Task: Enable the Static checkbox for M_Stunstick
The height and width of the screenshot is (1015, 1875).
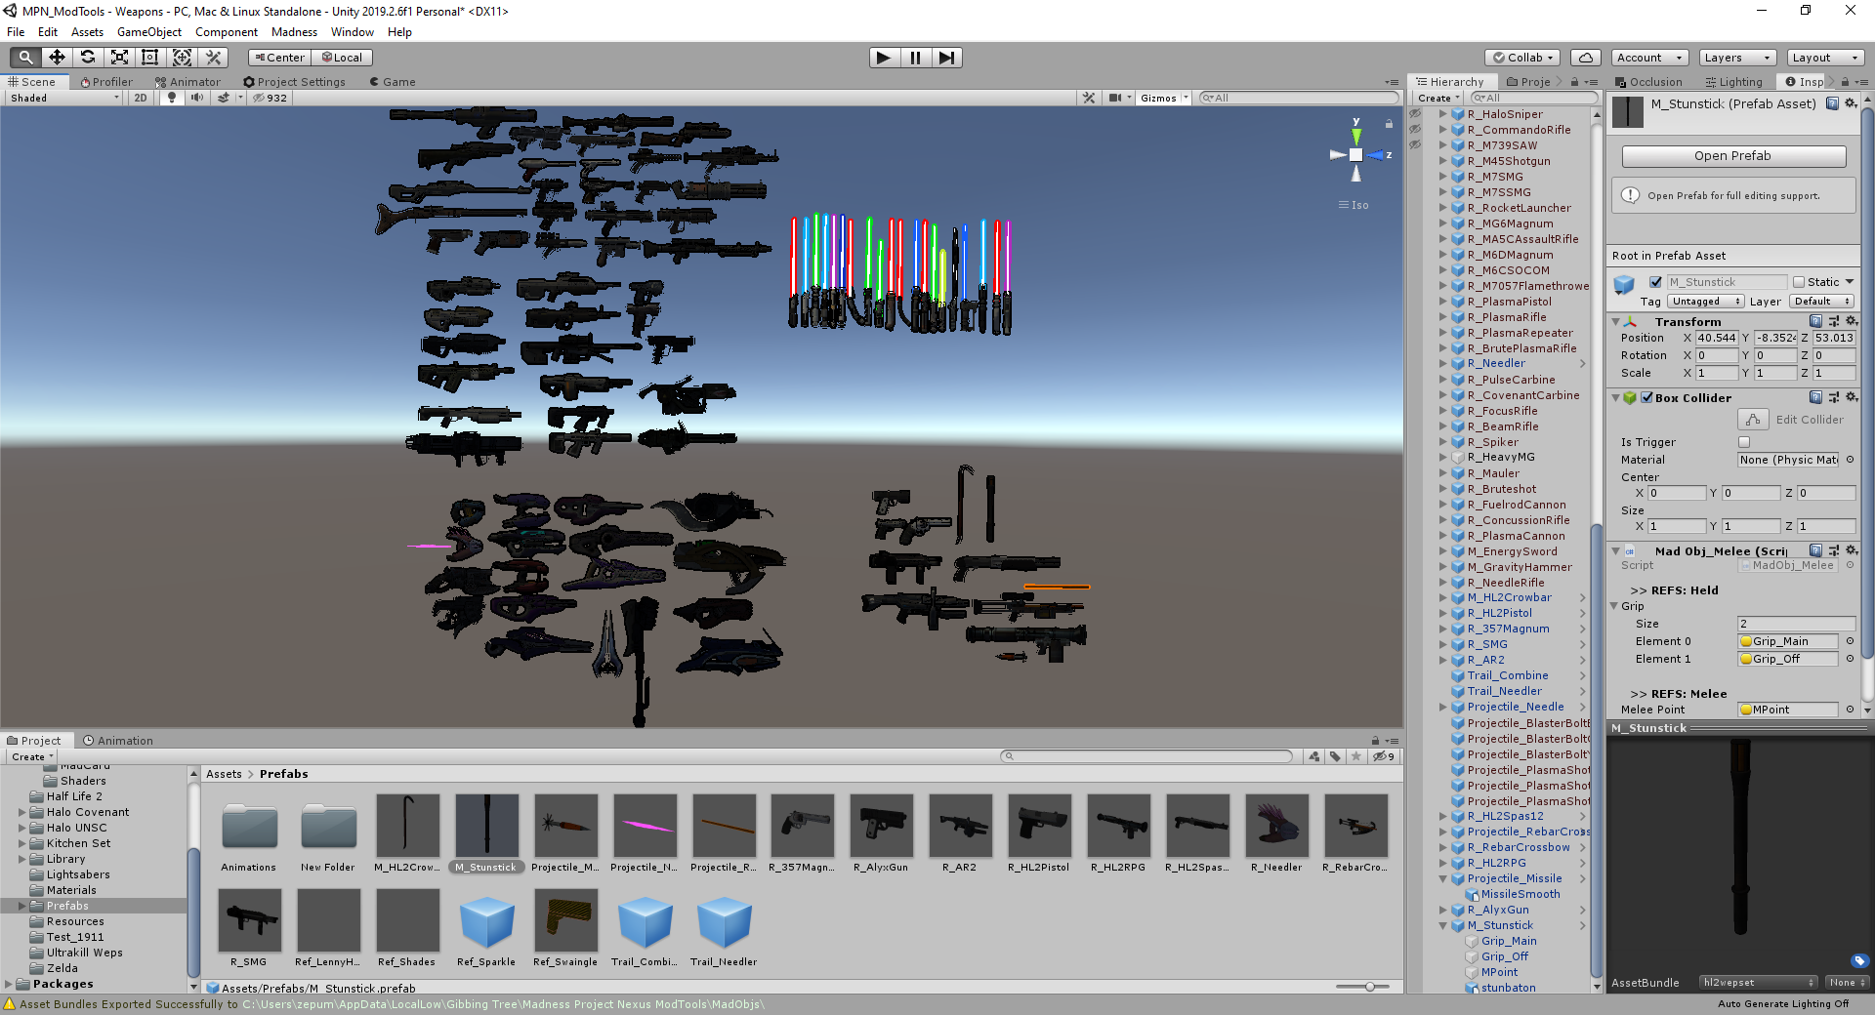Action: point(1797,281)
